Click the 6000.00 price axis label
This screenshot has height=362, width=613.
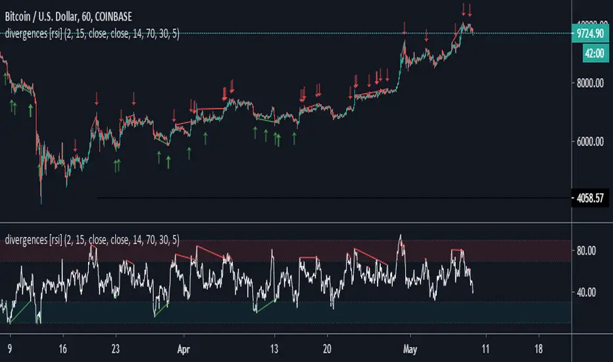[x=590, y=142]
